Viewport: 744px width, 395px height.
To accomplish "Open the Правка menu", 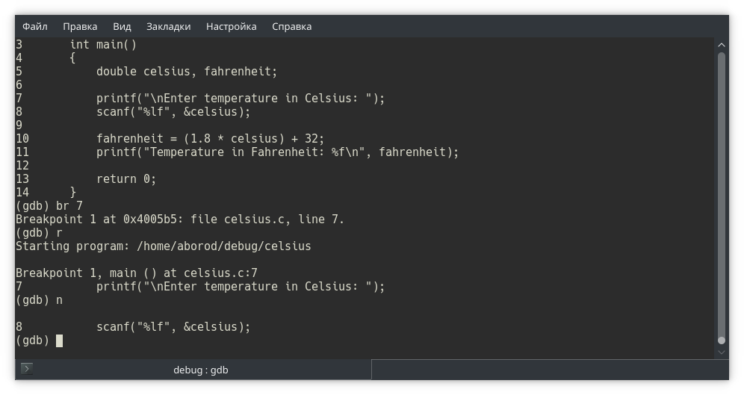I will [x=80, y=26].
